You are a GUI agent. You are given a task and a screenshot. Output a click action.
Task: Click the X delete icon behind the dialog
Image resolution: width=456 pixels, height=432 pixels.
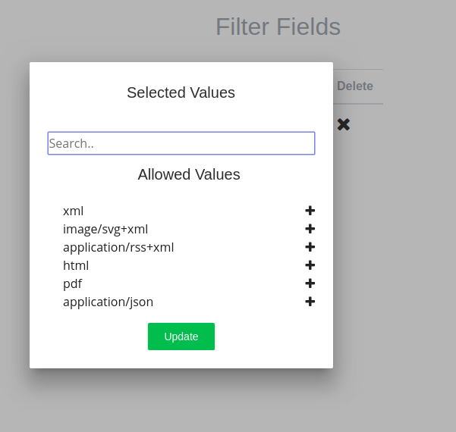click(x=344, y=124)
